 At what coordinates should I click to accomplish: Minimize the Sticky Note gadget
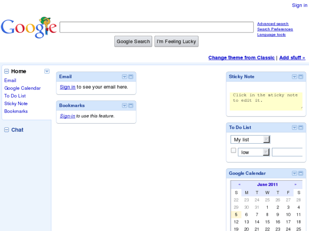(x=301, y=77)
